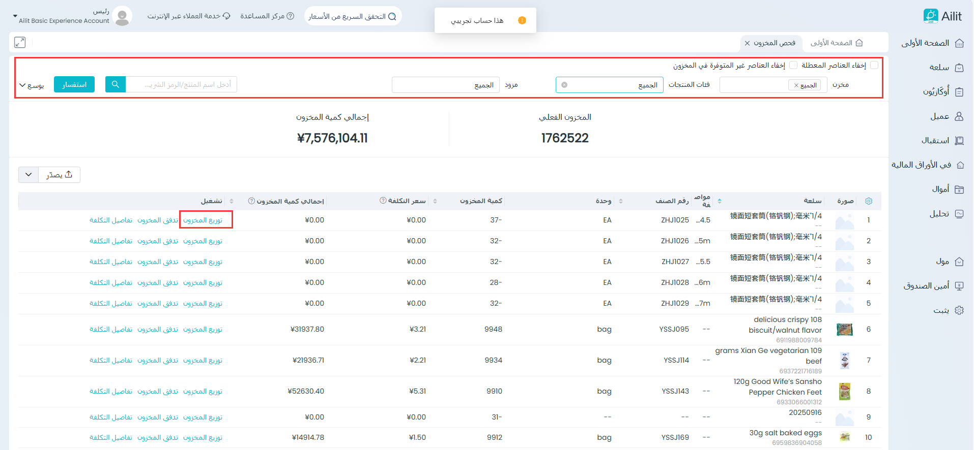Open the مزود supplier dropdown
Screen dimensions: 974x450
click(x=445, y=85)
